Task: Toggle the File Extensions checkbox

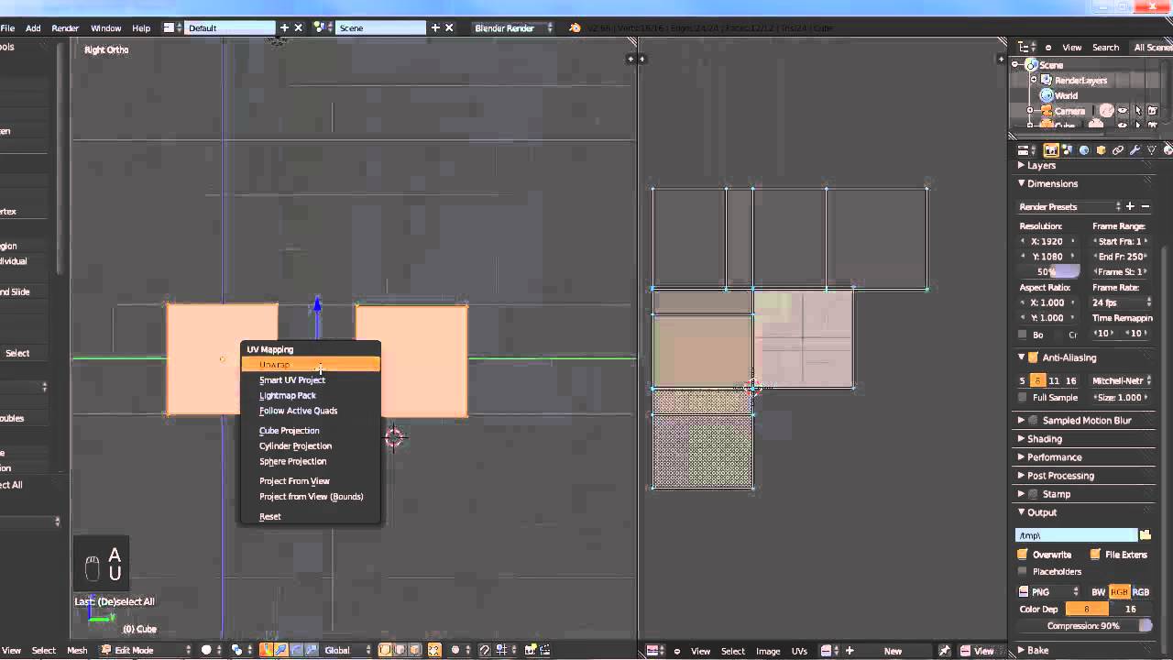Action: [x=1095, y=555]
